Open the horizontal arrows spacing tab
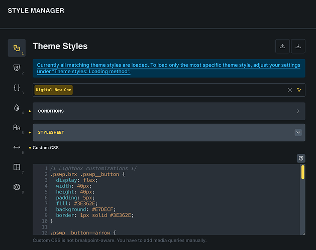316x250 pixels. coord(17,147)
